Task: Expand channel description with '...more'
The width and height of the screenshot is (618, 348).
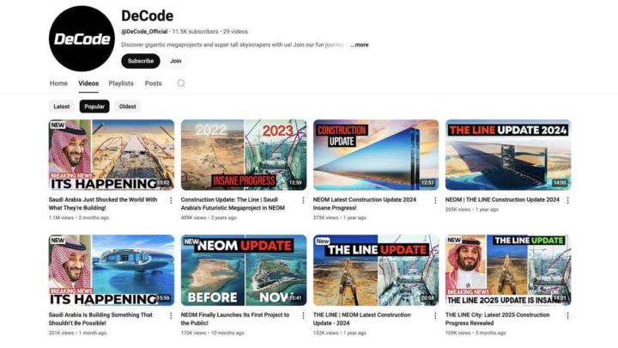Action: [x=360, y=45]
